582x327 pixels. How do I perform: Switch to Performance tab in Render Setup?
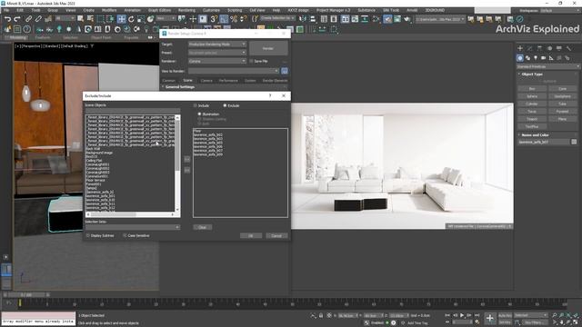(x=228, y=81)
